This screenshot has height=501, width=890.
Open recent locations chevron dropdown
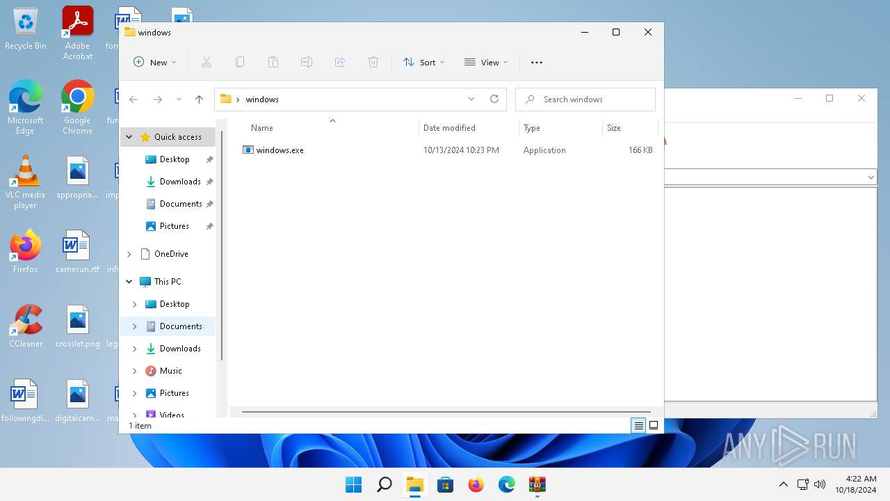179,100
